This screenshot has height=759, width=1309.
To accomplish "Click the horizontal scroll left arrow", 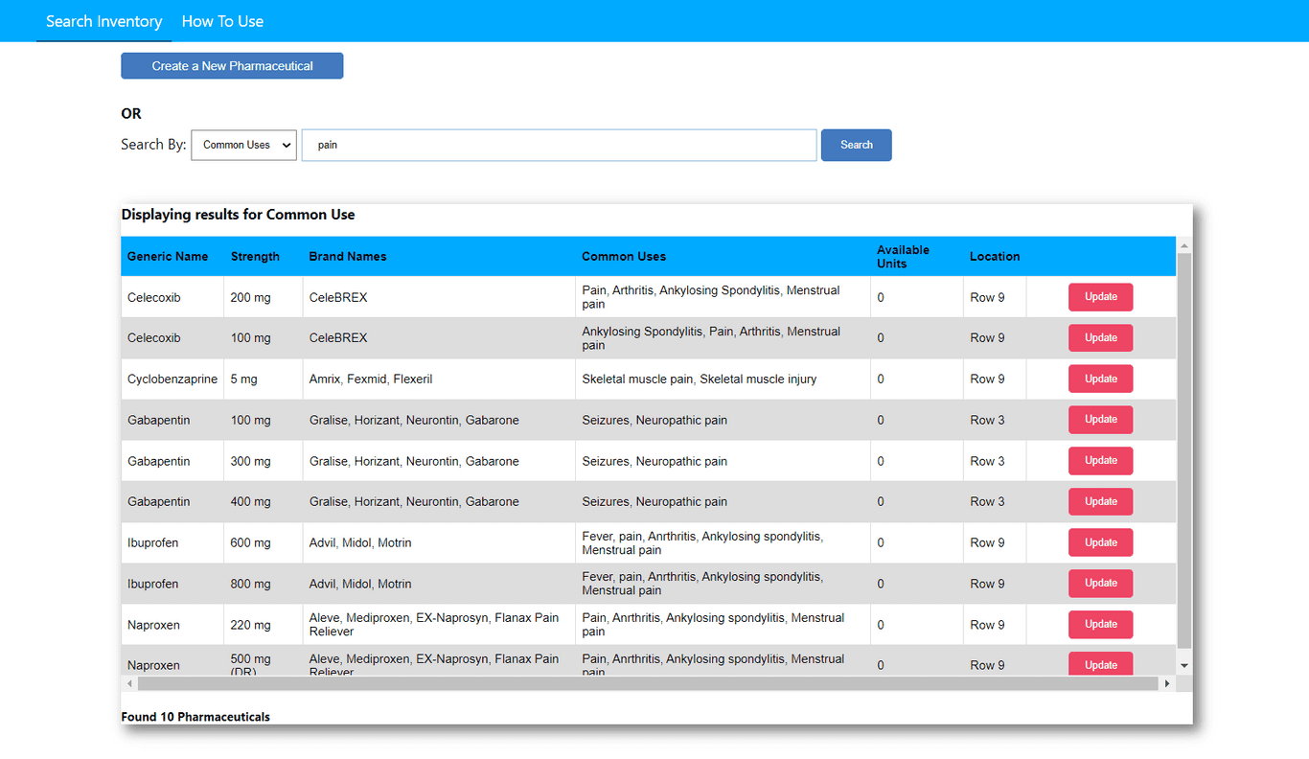I will (x=129, y=683).
